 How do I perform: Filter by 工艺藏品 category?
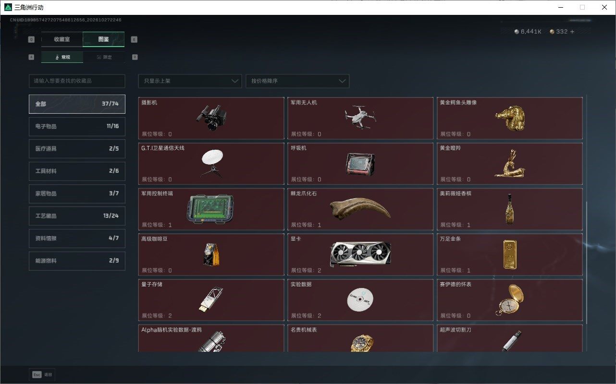point(77,216)
